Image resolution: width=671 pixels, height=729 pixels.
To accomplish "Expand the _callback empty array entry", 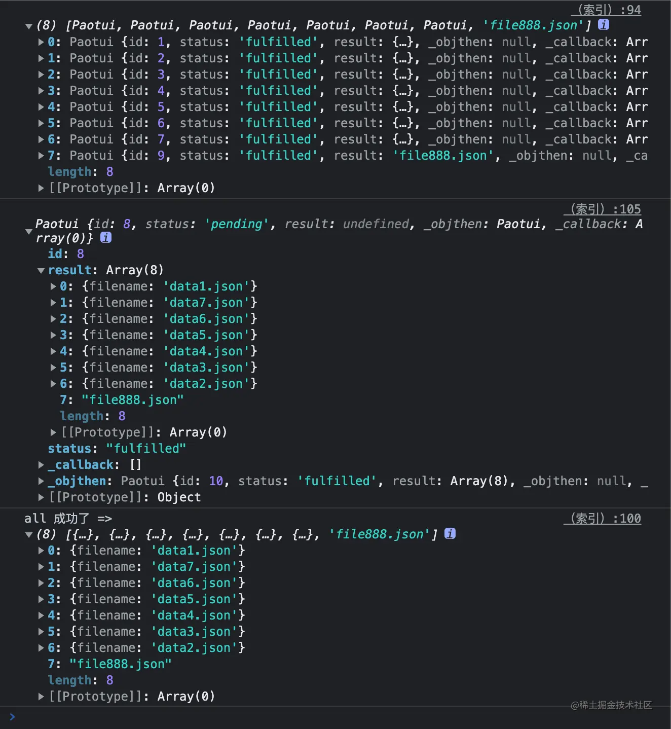I will [41, 464].
